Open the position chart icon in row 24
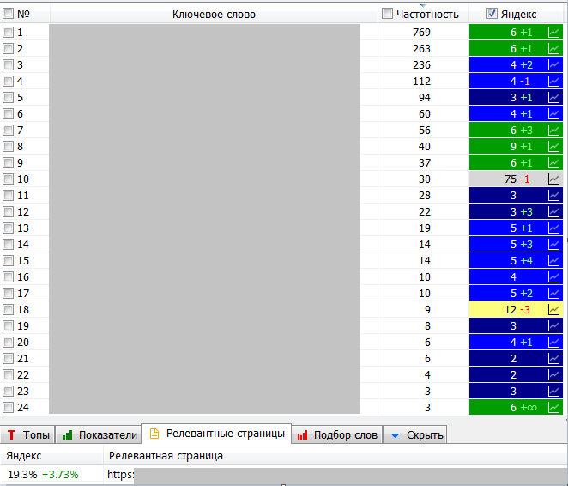This screenshot has width=568, height=486. pos(553,407)
